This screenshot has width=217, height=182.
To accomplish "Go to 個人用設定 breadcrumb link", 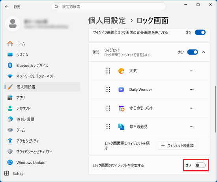I will click(107, 20).
